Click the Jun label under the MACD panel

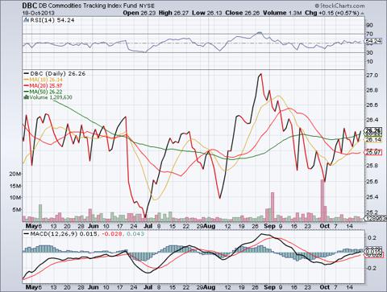(94, 287)
